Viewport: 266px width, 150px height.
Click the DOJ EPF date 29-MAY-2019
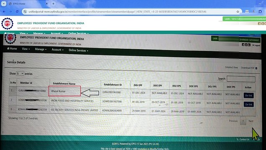coord(139,111)
